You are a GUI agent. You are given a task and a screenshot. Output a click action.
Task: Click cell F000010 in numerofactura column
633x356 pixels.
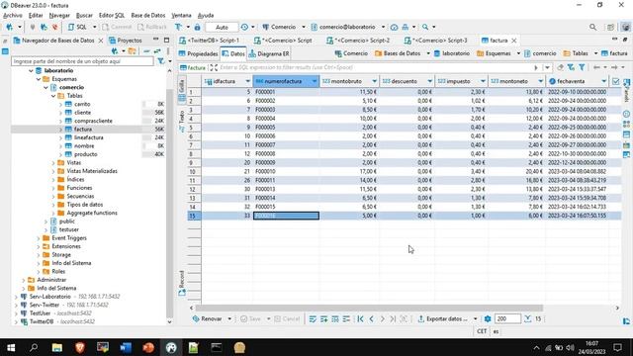point(286,171)
